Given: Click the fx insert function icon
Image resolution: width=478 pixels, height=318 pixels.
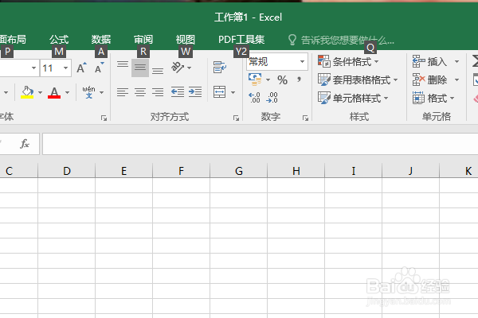Looking at the screenshot, I should [25, 144].
